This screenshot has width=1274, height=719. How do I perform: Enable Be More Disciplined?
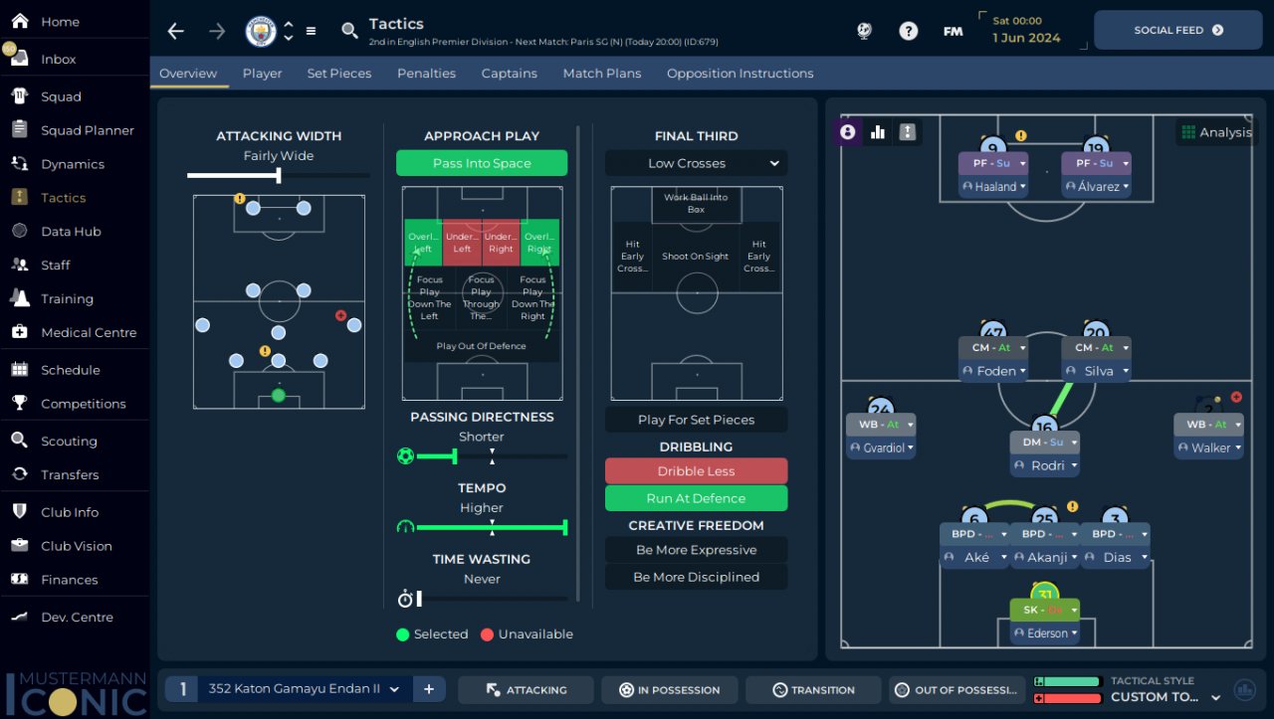(x=696, y=577)
